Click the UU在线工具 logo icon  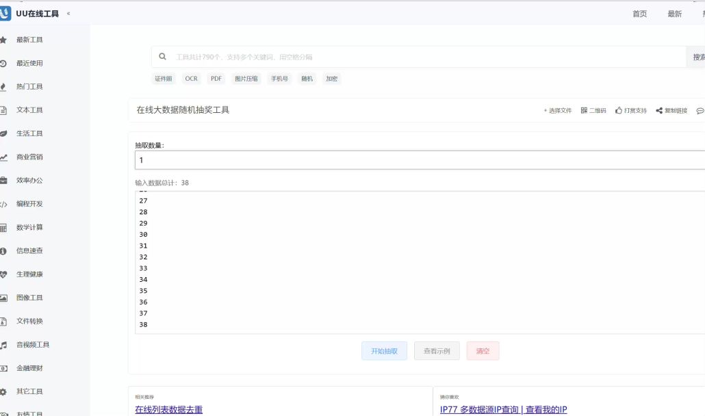tap(5, 14)
